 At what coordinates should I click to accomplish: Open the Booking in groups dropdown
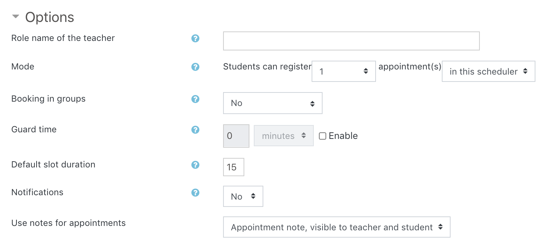click(272, 103)
